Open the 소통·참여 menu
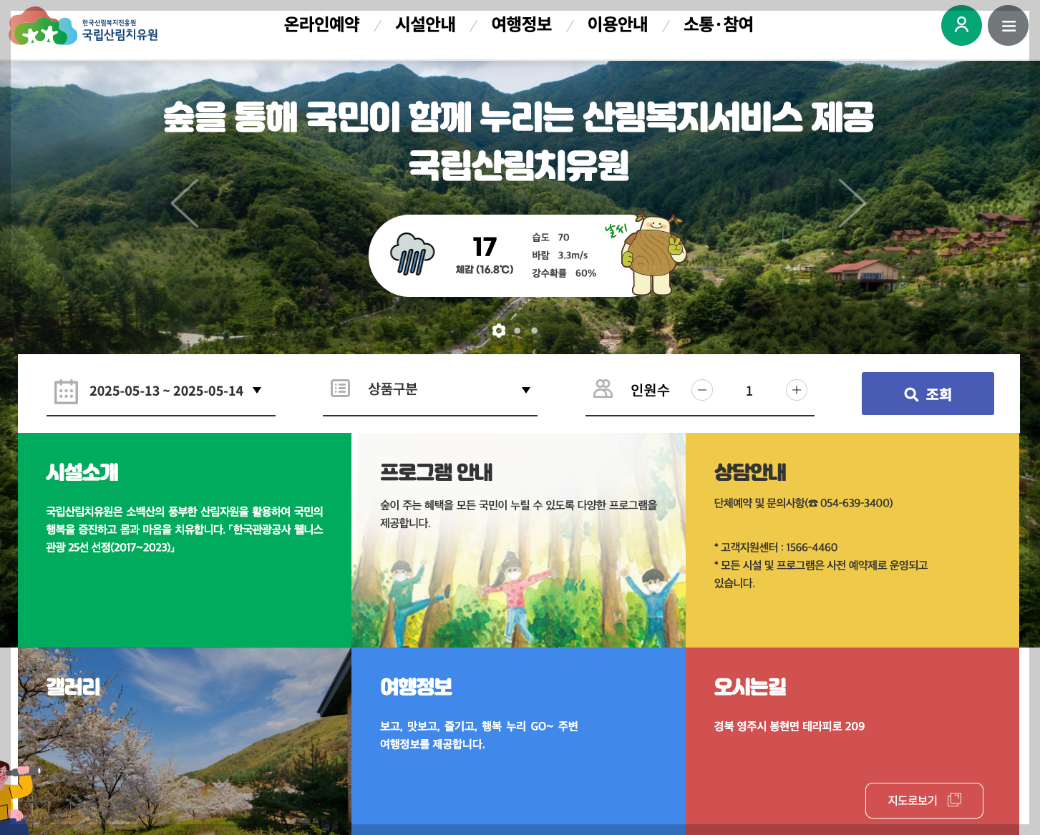Image resolution: width=1040 pixels, height=835 pixels. [716, 24]
